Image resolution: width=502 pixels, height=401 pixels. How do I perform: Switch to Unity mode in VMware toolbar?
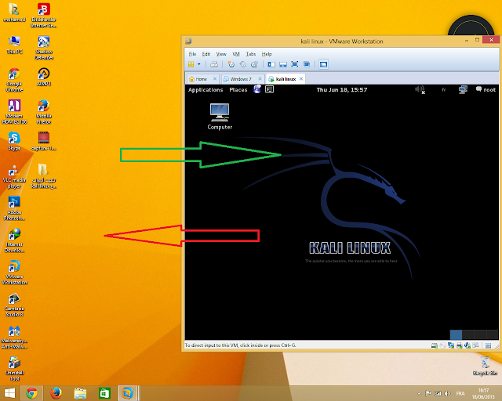pyautogui.click(x=307, y=64)
